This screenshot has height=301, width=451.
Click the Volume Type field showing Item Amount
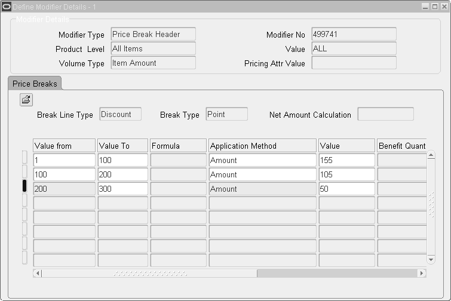click(154, 63)
